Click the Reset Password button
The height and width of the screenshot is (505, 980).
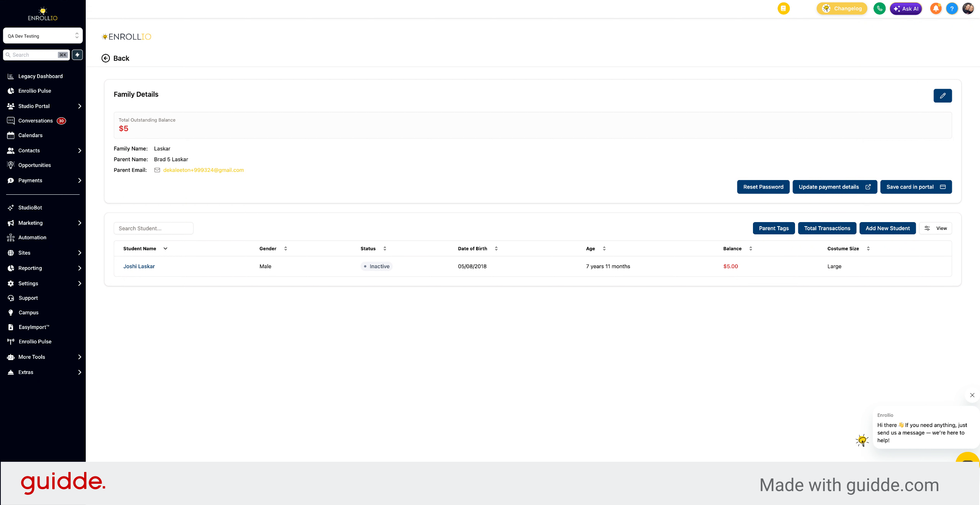(x=763, y=187)
